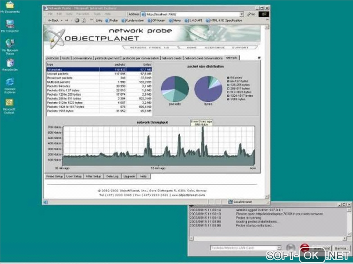Screen dimensions: 353x264
Task: Select the Packets 1518 bytes row
Action: [x=99, y=111]
